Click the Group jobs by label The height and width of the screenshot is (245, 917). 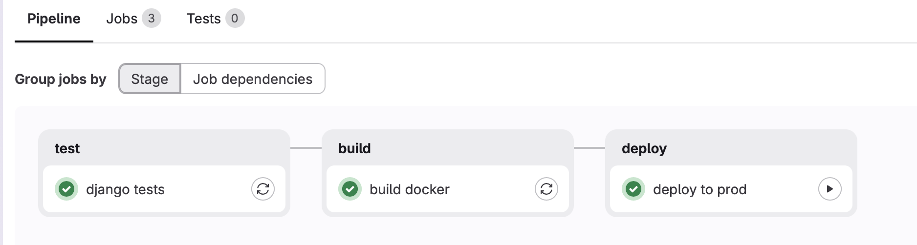61,79
